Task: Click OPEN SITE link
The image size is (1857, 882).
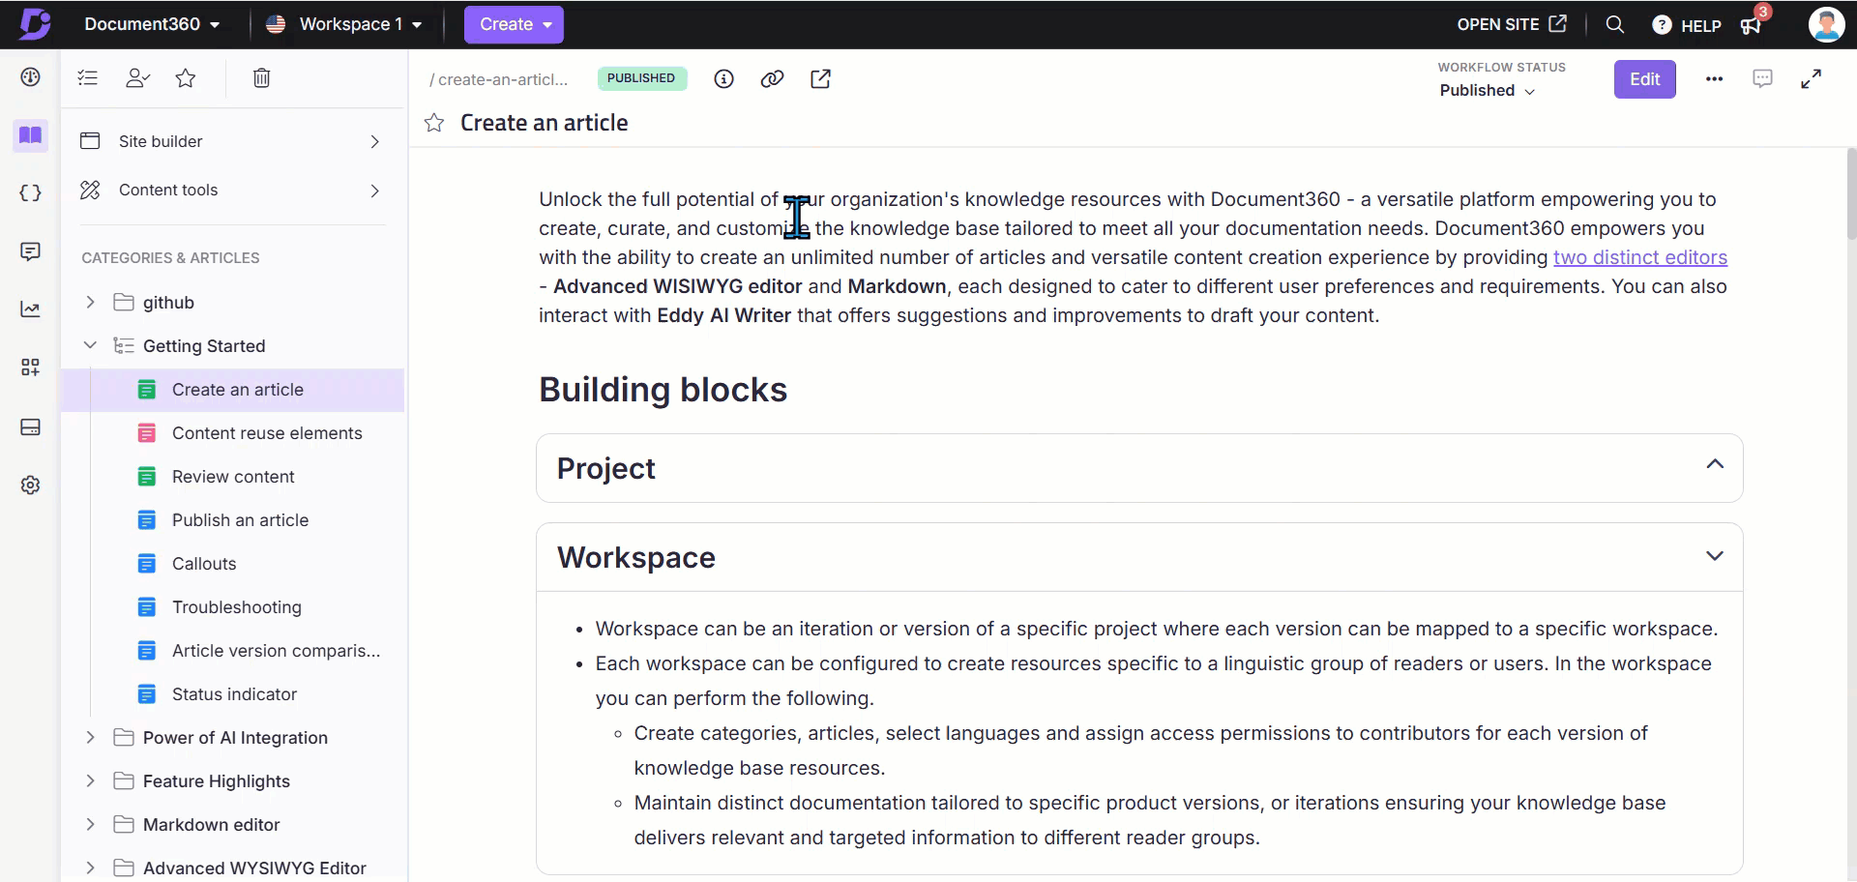Action: coord(1512,24)
